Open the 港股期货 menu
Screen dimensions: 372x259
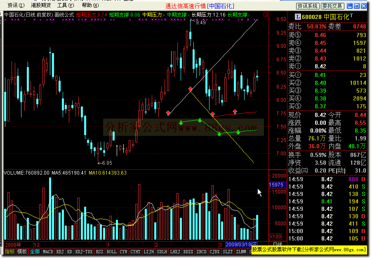click(x=41, y=5)
